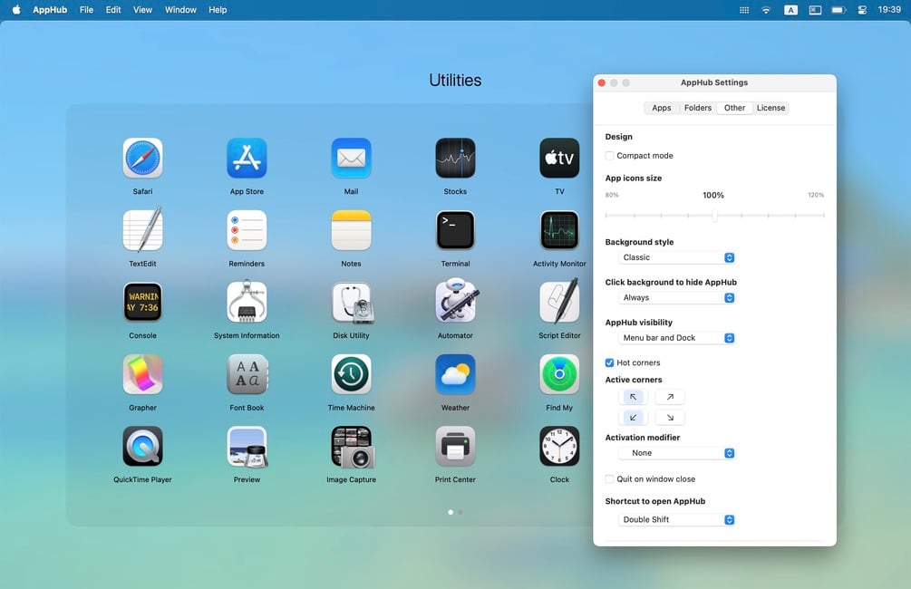Open the Time Machine icon
911x589 pixels.
pos(351,374)
